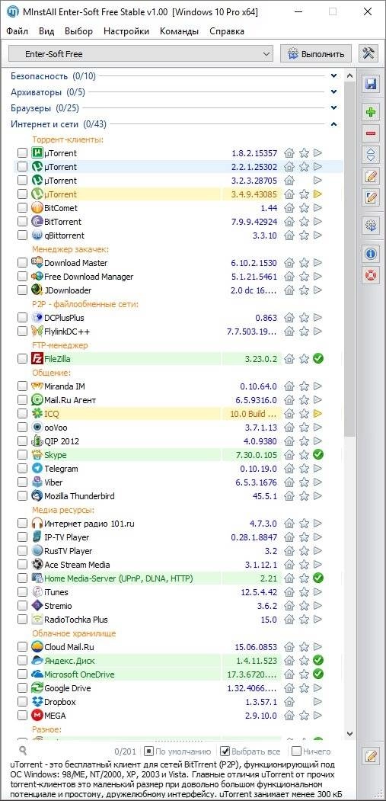This screenshot has height=801, width=386.
Task: Open the Команды menu
Action: [x=179, y=31]
